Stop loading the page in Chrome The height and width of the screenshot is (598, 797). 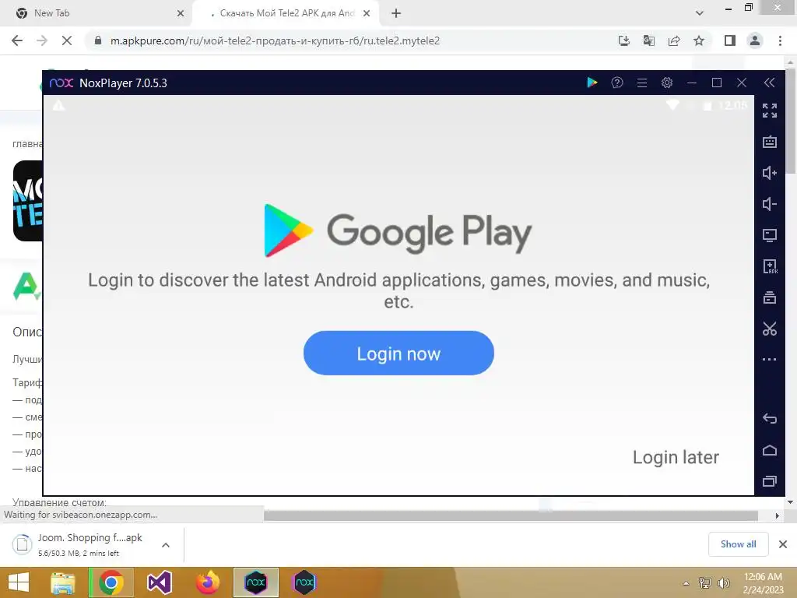tap(67, 40)
